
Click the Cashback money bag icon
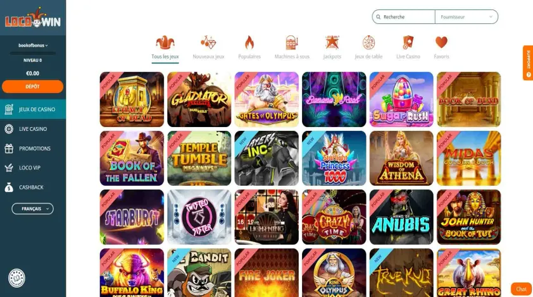[9, 187]
